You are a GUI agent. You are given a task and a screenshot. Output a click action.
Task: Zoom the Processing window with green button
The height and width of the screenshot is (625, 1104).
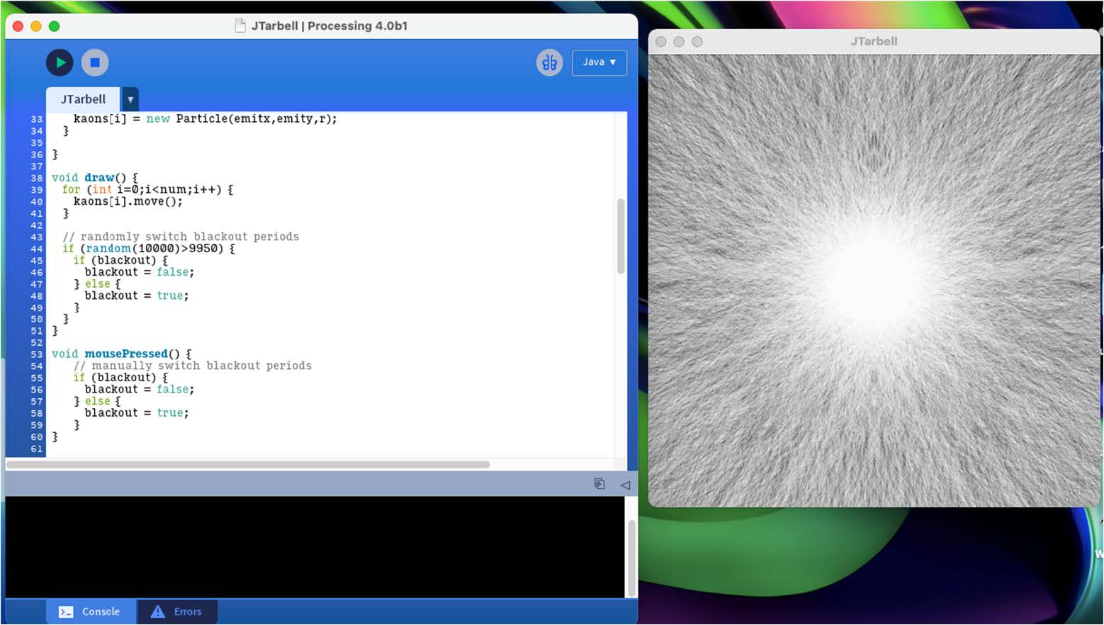[x=55, y=26]
